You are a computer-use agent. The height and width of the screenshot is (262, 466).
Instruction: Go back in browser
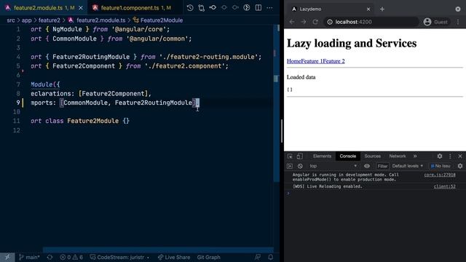point(292,22)
